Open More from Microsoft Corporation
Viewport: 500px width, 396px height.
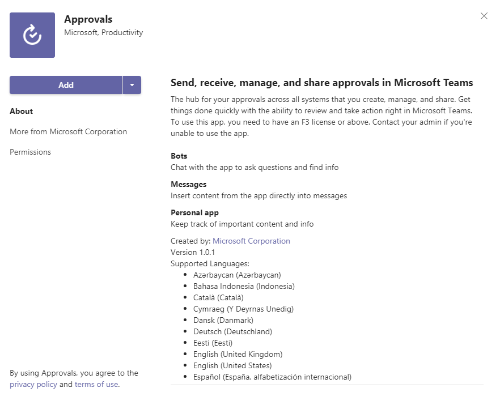(x=68, y=131)
